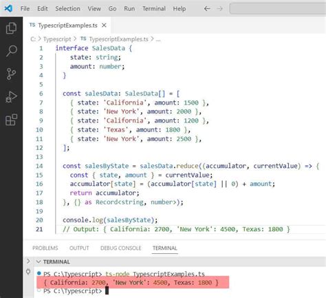Click the terminal plug icon beside prompt
The height and width of the screenshot is (298, 326).
coord(28,272)
